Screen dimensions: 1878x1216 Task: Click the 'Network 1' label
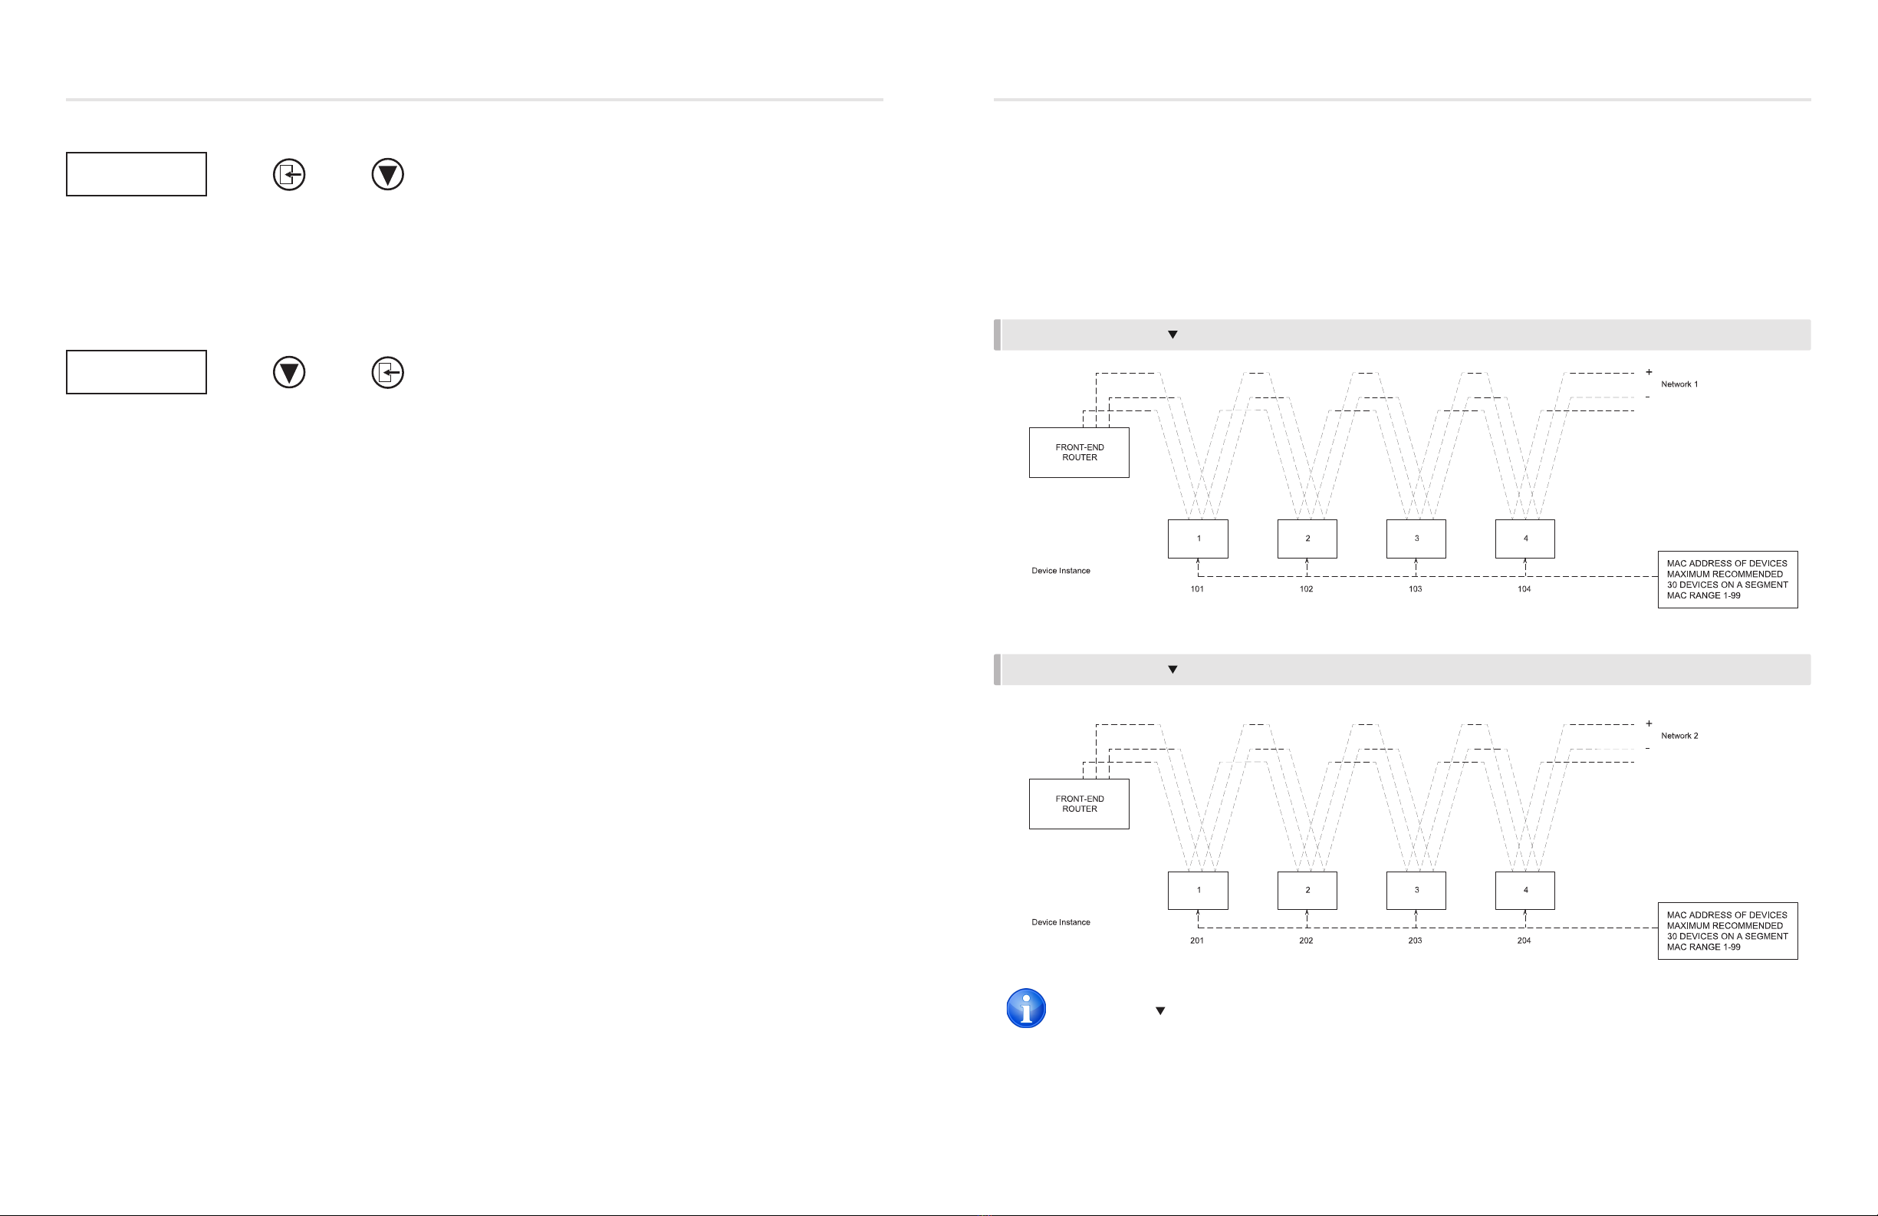coord(1679,384)
